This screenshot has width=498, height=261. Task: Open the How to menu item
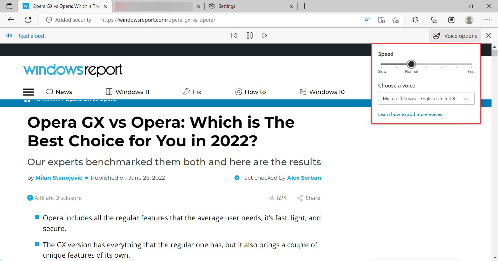point(250,92)
